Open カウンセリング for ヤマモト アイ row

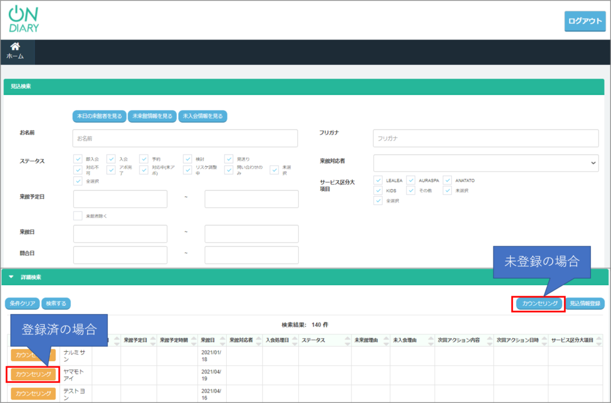33,374
